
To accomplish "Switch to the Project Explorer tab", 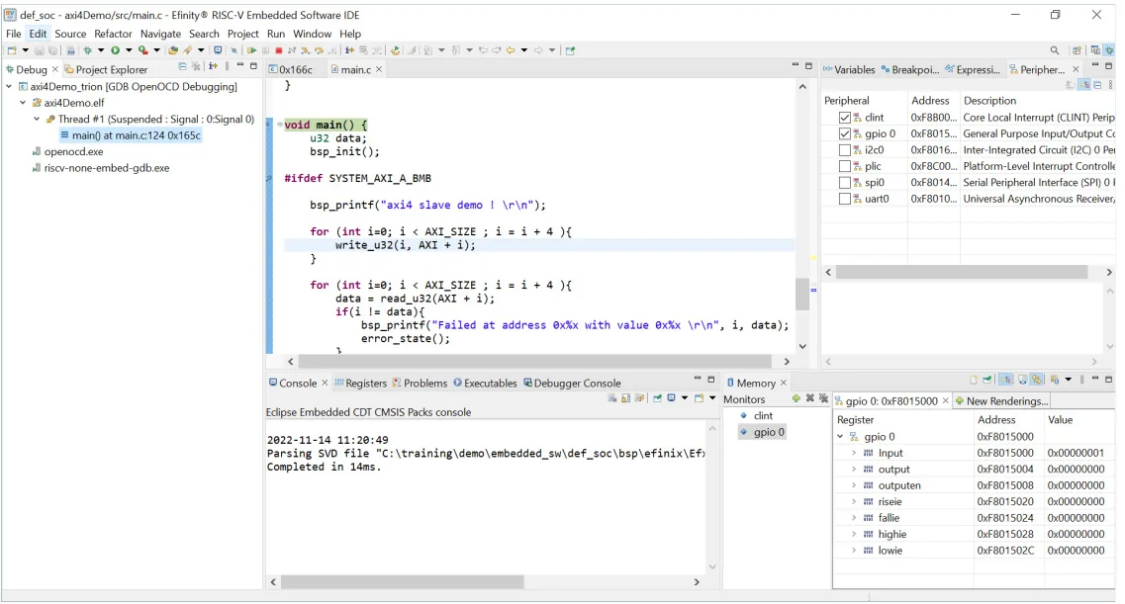I will click(106, 69).
